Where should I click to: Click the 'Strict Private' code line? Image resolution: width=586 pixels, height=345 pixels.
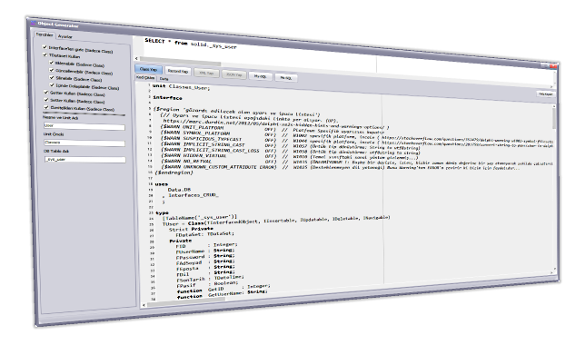pos(191,229)
